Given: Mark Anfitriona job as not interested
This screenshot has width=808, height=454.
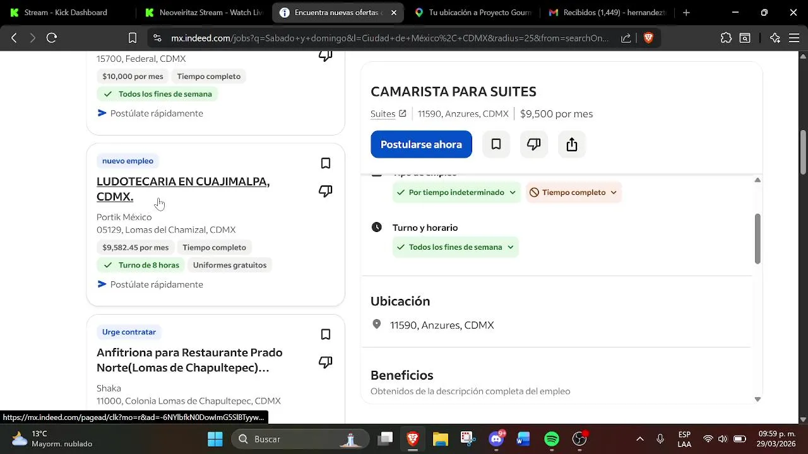Looking at the screenshot, I should (326, 362).
